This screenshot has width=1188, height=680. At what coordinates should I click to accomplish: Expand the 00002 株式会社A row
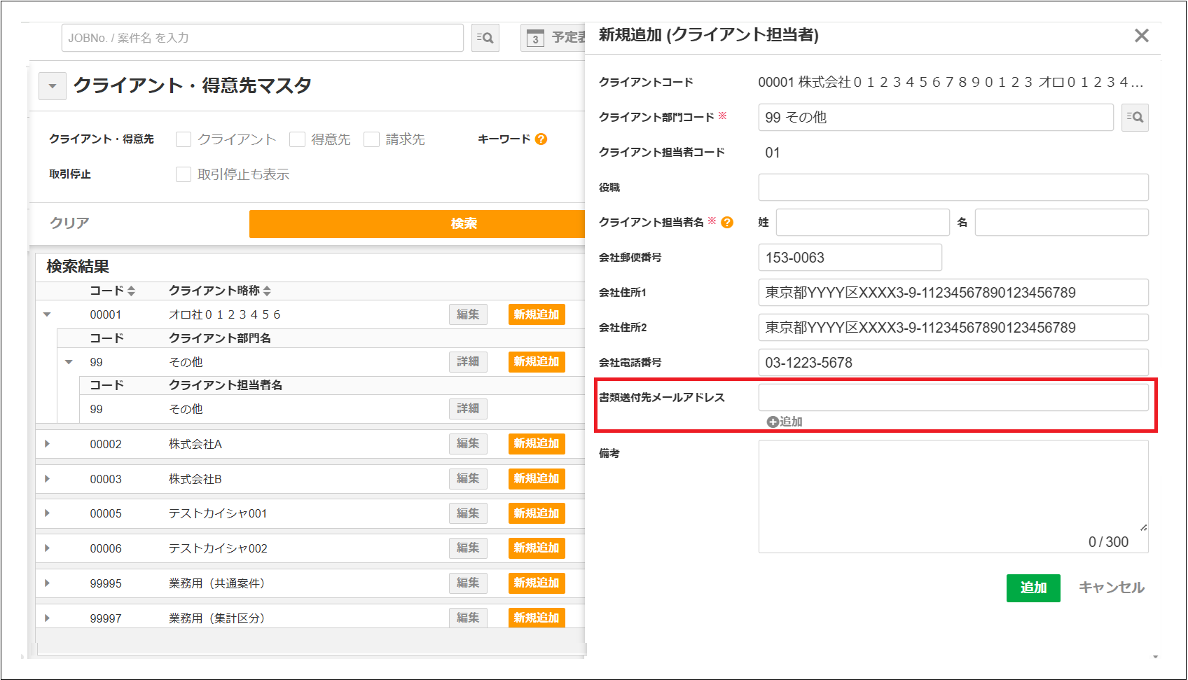[48, 444]
